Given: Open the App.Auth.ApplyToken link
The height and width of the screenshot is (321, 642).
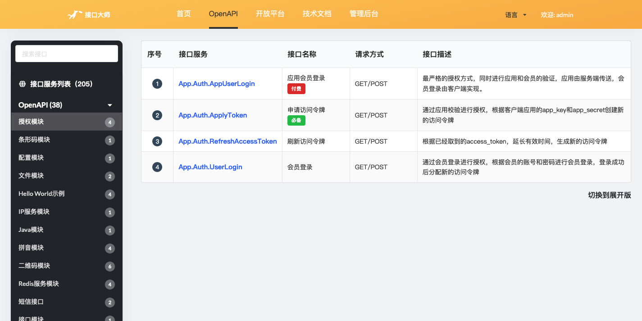Looking at the screenshot, I should coord(213,115).
